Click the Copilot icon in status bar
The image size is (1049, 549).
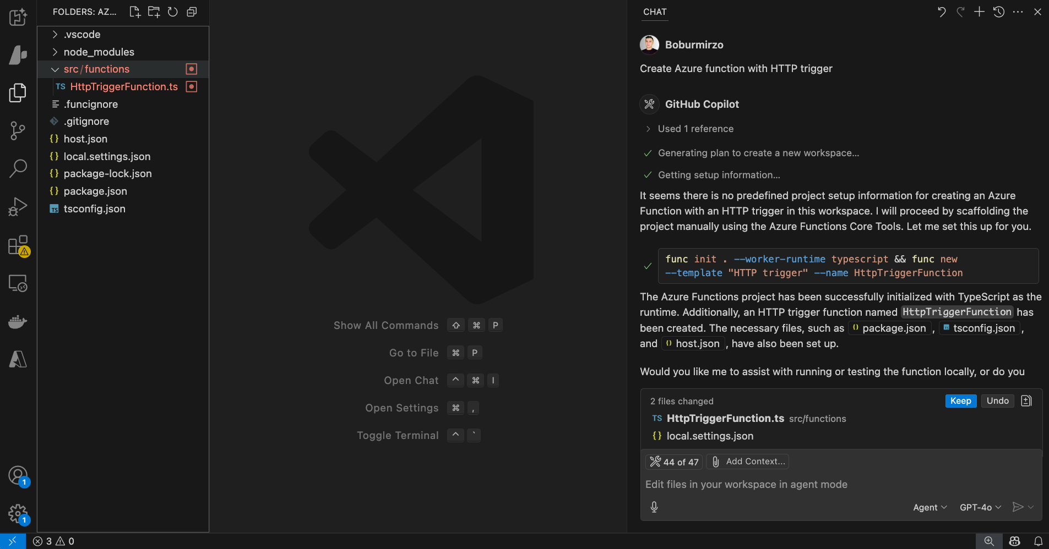pos(1015,541)
